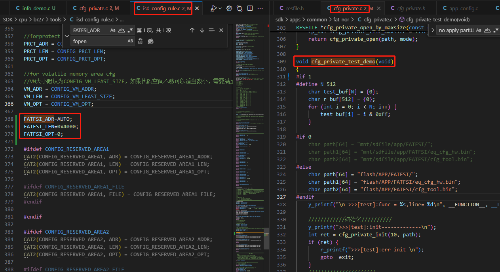The image size is (500, 272).
Task: Replace the current match with fopen
Action: (141, 41)
